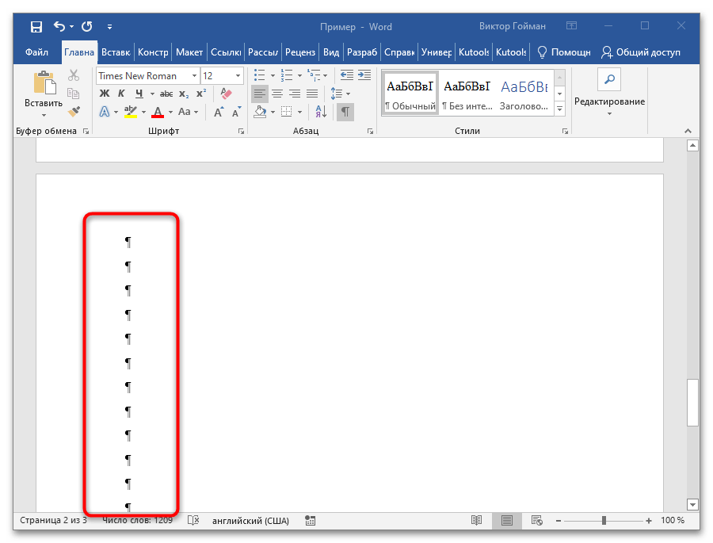Click the Save icon in quick access toolbar
The image size is (713, 543).
point(36,27)
